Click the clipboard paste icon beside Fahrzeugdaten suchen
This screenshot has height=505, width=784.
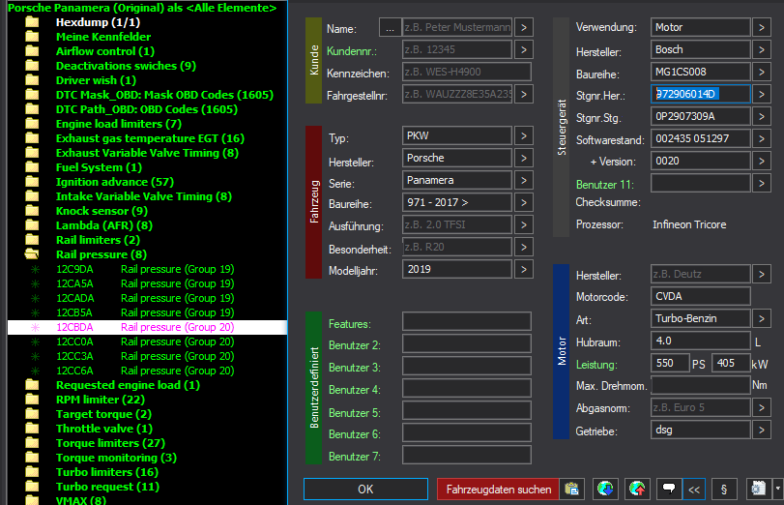pos(572,490)
